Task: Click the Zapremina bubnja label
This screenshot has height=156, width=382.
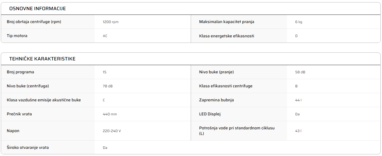Action: tap(217, 100)
